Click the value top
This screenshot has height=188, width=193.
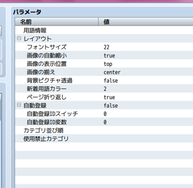[108, 64]
